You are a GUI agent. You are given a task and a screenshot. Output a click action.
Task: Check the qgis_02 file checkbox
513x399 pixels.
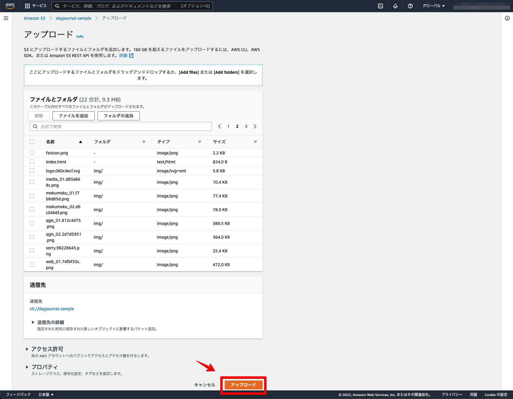(32, 237)
